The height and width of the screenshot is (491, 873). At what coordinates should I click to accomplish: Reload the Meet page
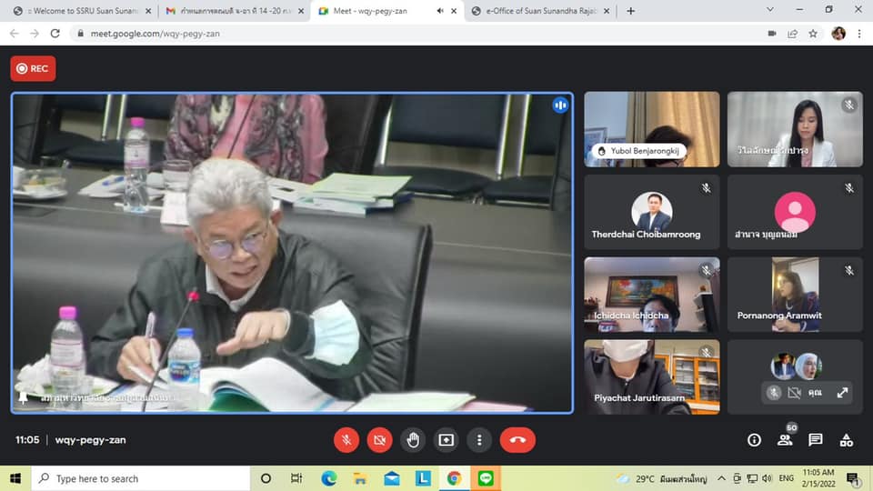[x=55, y=34]
